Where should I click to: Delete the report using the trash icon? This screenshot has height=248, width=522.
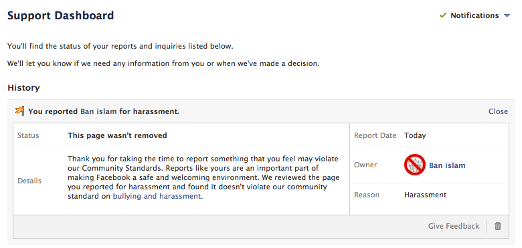498,226
